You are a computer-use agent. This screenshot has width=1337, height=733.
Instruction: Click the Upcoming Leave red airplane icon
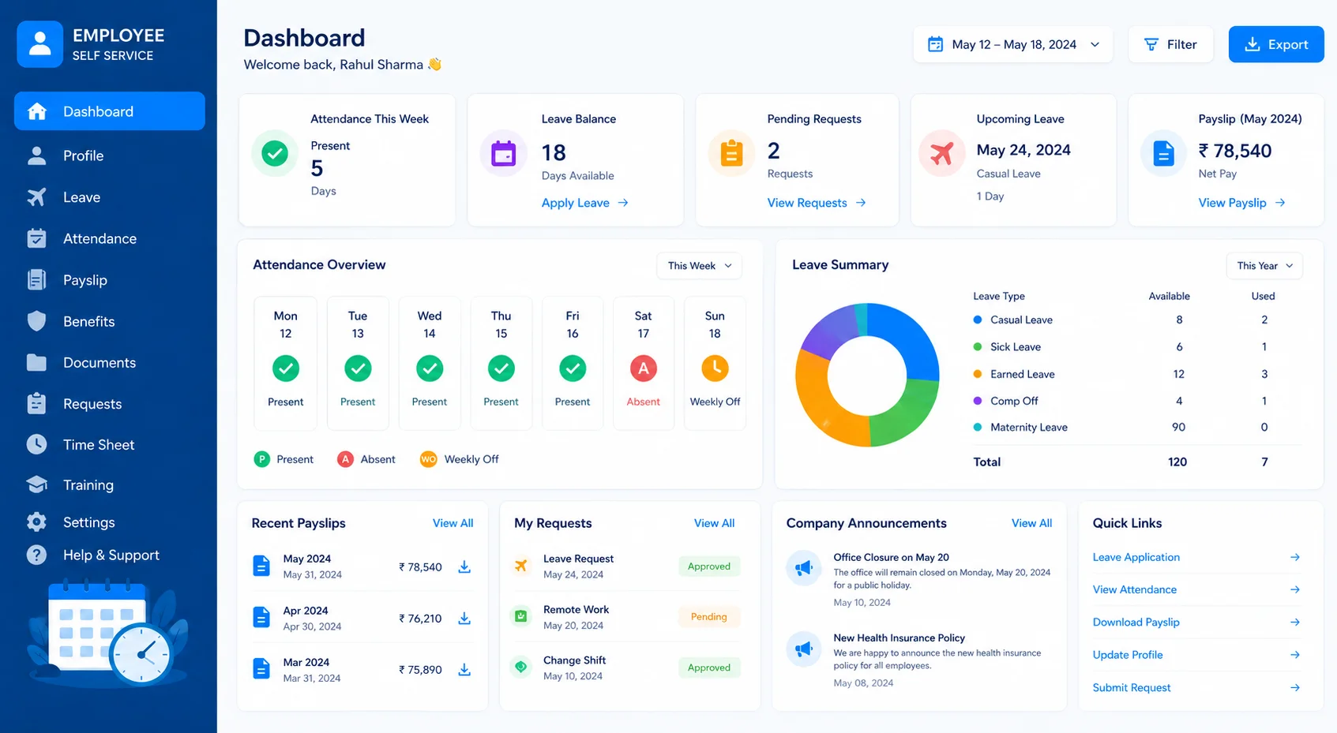941,153
